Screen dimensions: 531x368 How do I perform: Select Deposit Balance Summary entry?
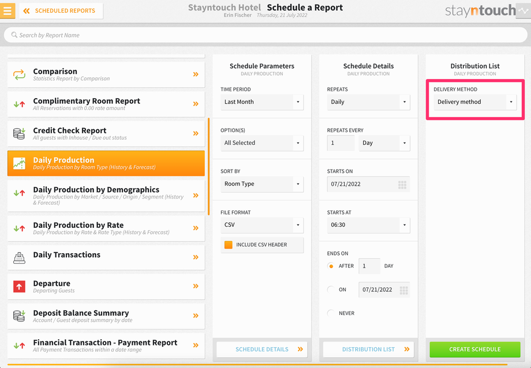tap(106, 316)
